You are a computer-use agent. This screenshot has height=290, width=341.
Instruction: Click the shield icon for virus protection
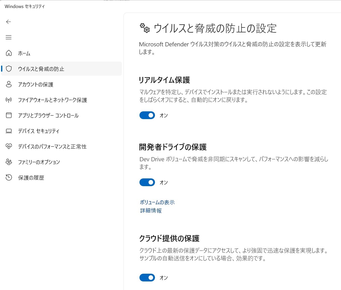click(9, 69)
